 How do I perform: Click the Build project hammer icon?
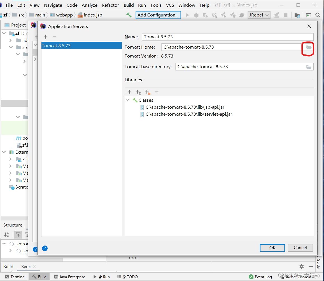point(129,15)
